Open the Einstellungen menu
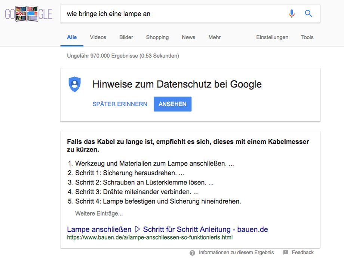 tap(272, 37)
